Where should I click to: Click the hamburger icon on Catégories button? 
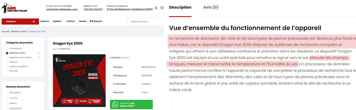point(34,21)
